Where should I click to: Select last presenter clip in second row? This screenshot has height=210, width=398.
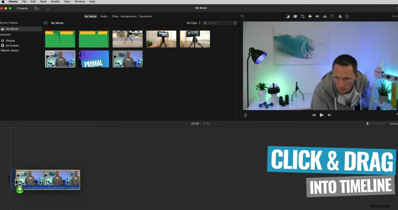(128, 59)
